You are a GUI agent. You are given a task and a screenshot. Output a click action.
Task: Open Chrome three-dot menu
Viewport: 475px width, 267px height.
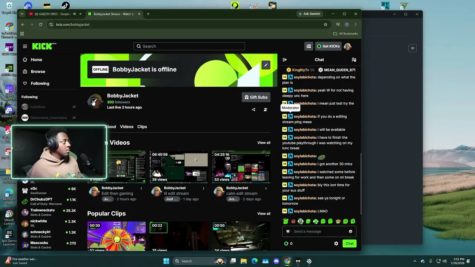356,24
